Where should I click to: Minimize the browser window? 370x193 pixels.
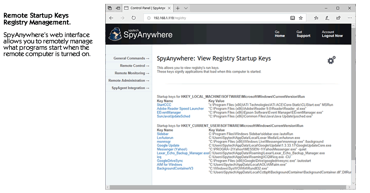click(x=326, y=8)
